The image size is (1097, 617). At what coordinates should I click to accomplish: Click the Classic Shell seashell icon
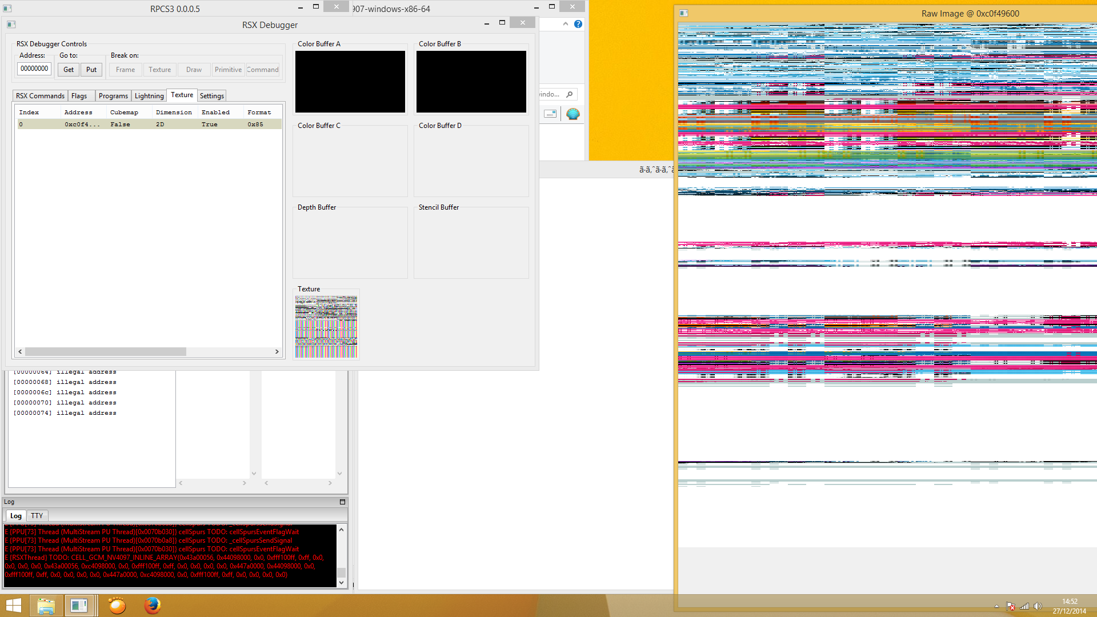572,114
